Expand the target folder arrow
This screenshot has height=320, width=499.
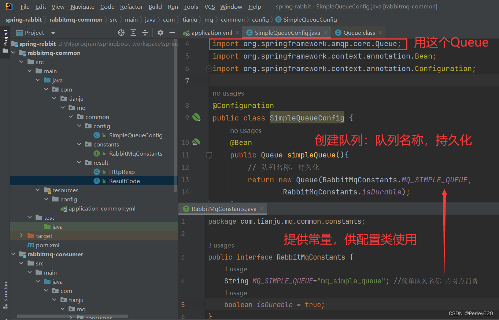[x=22, y=236]
